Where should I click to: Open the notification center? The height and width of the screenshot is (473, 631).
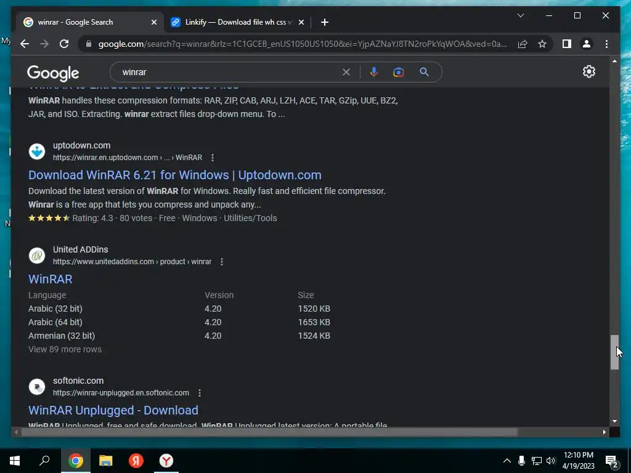[x=612, y=461]
